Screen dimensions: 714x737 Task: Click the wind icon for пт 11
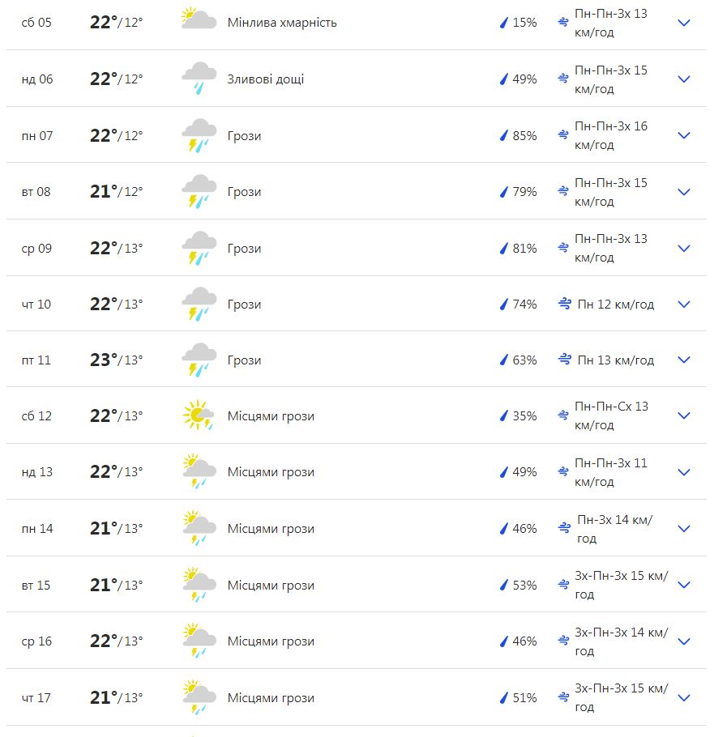pos(564,360)
